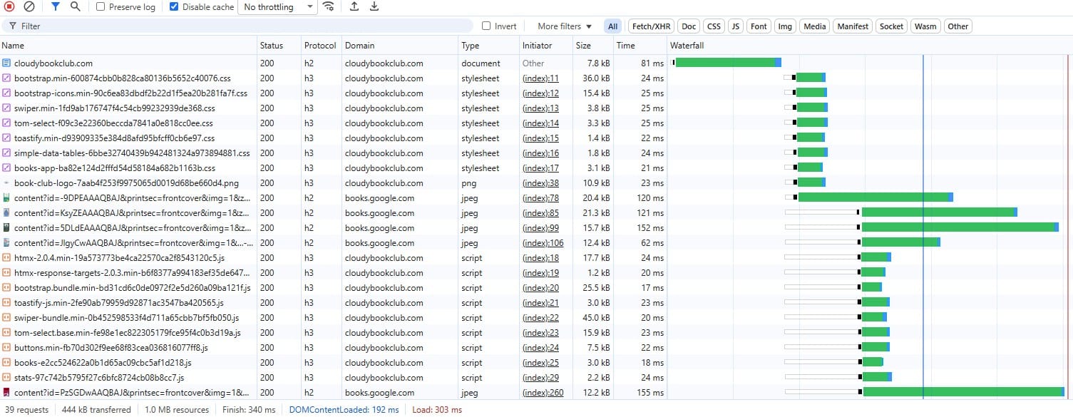Click script icon of swiper-bundle.min js row

click(6, 318)
